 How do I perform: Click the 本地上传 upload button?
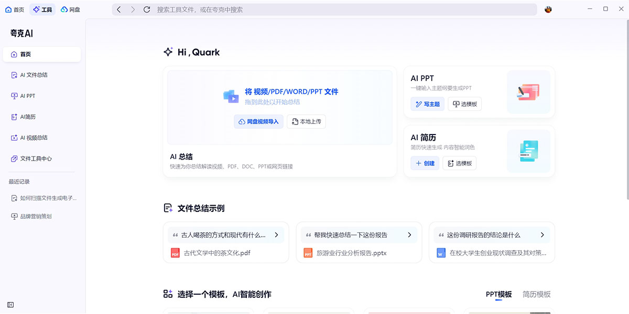point(306,121)
